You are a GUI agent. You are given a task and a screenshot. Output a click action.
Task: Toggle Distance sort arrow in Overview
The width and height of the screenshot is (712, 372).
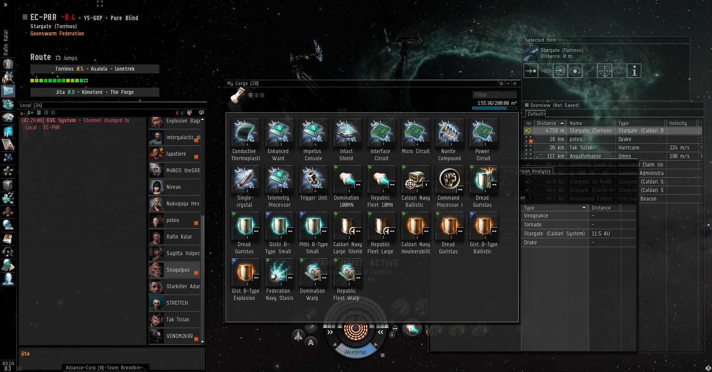[562, 123]
